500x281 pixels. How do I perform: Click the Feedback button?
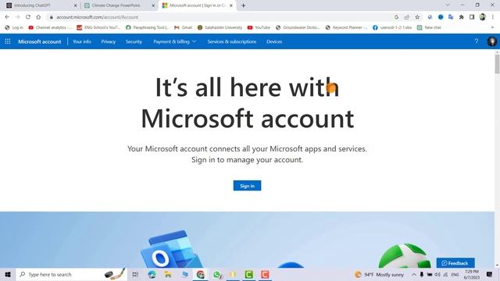455,263
